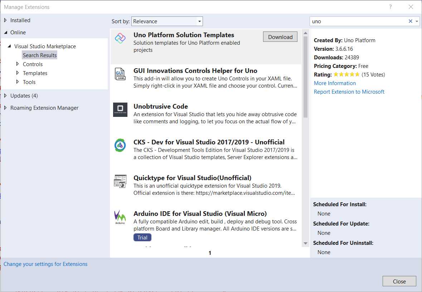Select Search Results under Visual Studio Marketplace
The width and height of the screenshot is (422, 292).
[x=39, y=55]
